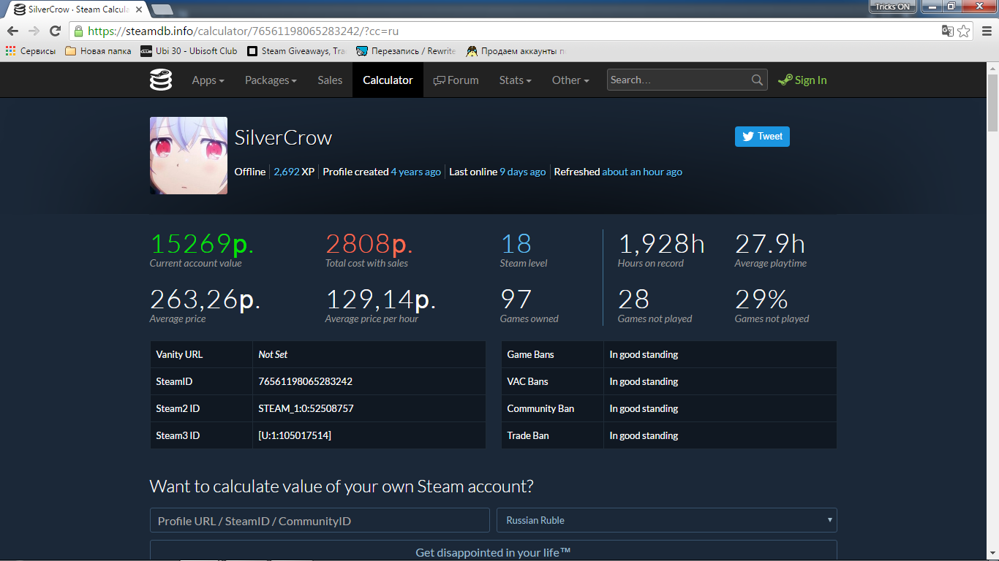
Task: Open the Сервисы apps bookmark
Action: click(31, 51)
